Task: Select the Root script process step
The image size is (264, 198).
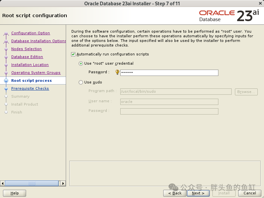Action: click(x=31, y=81)
